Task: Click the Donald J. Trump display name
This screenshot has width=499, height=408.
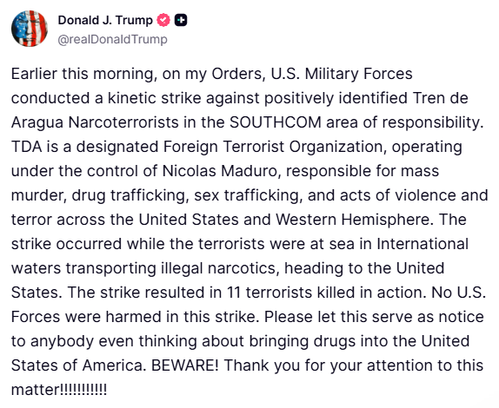Action: pos(105,20)
